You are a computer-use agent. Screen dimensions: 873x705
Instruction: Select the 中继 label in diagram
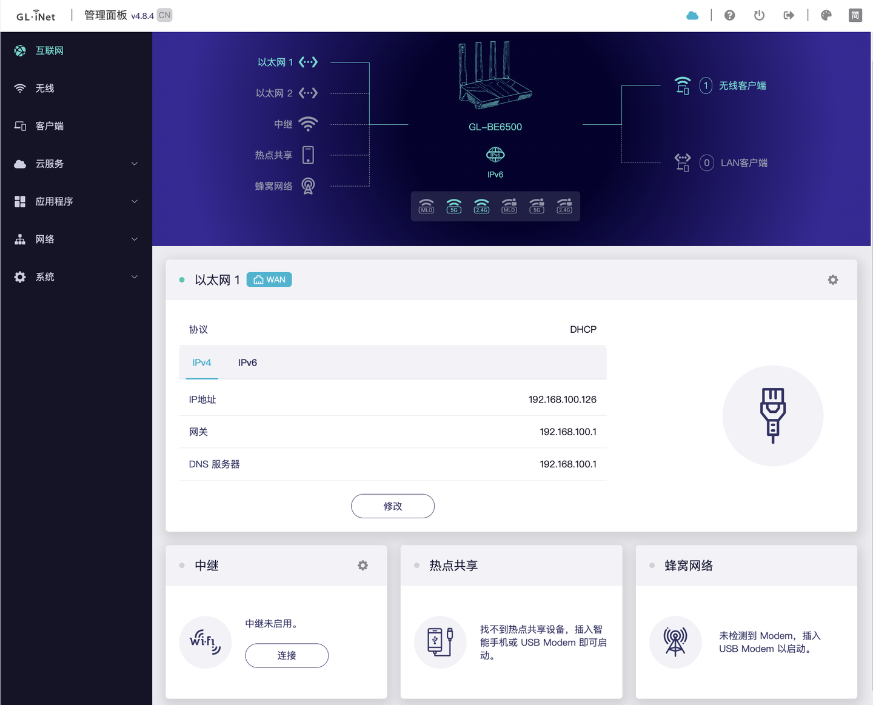283,124
